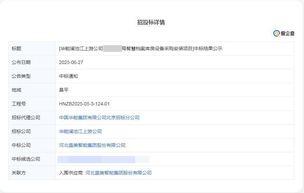Open 中国华能集团有限公司北京招标分公司 link
Screen dimensions: 304x193
99,118
